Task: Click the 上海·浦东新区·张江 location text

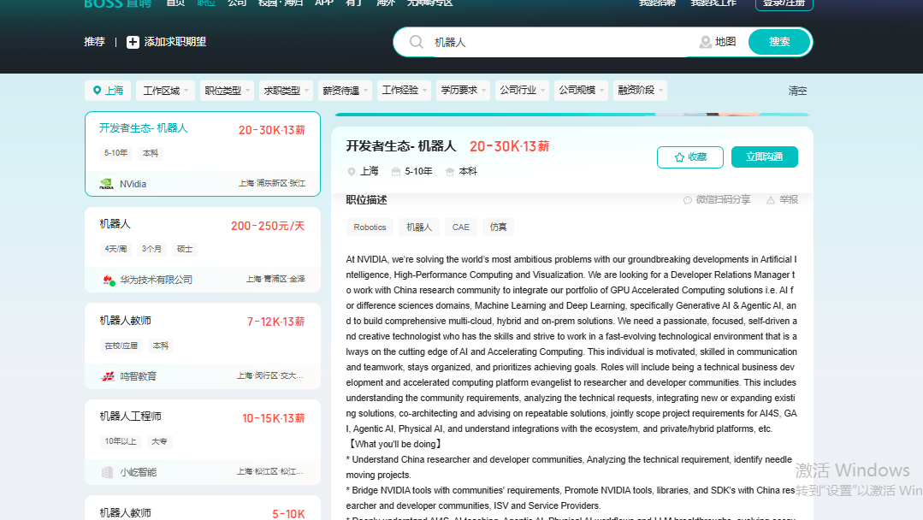Action: tap(272, 184)
